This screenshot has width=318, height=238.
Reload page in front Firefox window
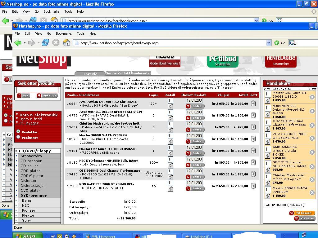coord(45,43)
